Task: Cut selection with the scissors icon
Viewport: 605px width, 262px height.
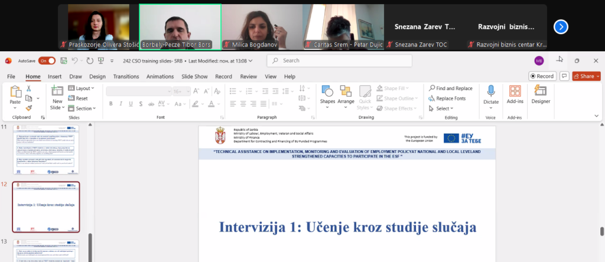Action: [x=28, y=89]
